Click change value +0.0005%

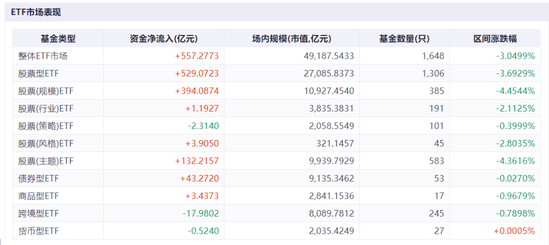[x=514, y=231]
